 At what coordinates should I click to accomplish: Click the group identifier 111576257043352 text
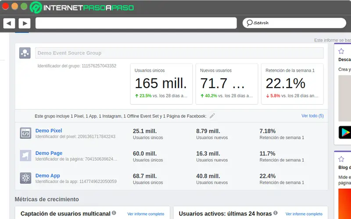77,66
